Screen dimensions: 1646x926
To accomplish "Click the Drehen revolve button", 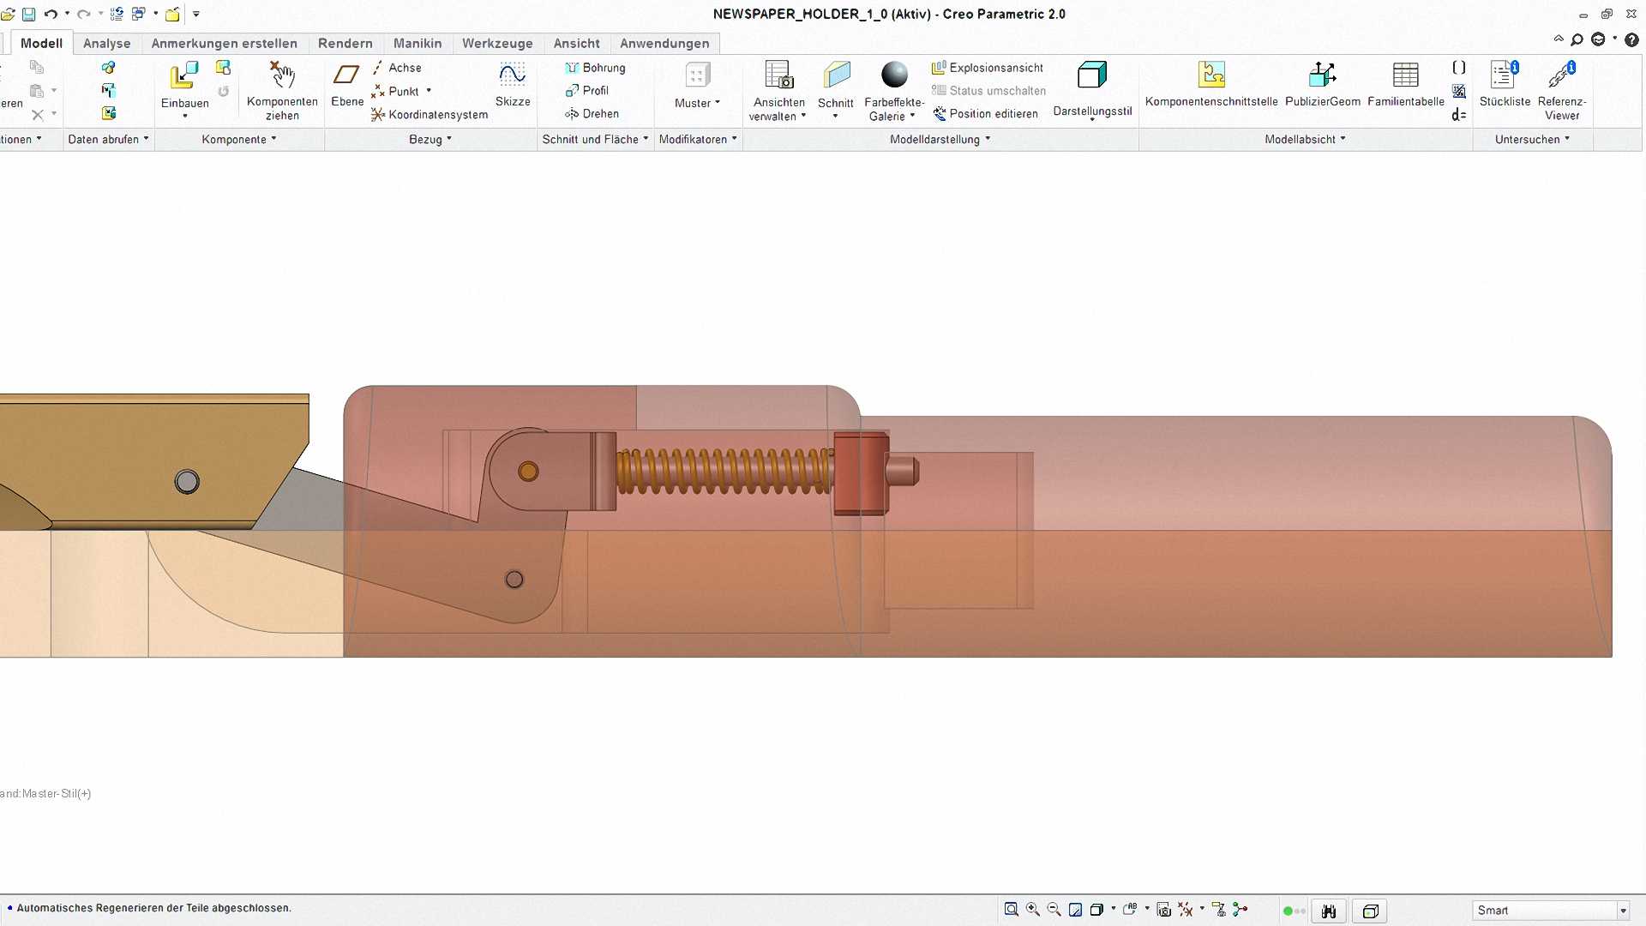I will [592, 114].
